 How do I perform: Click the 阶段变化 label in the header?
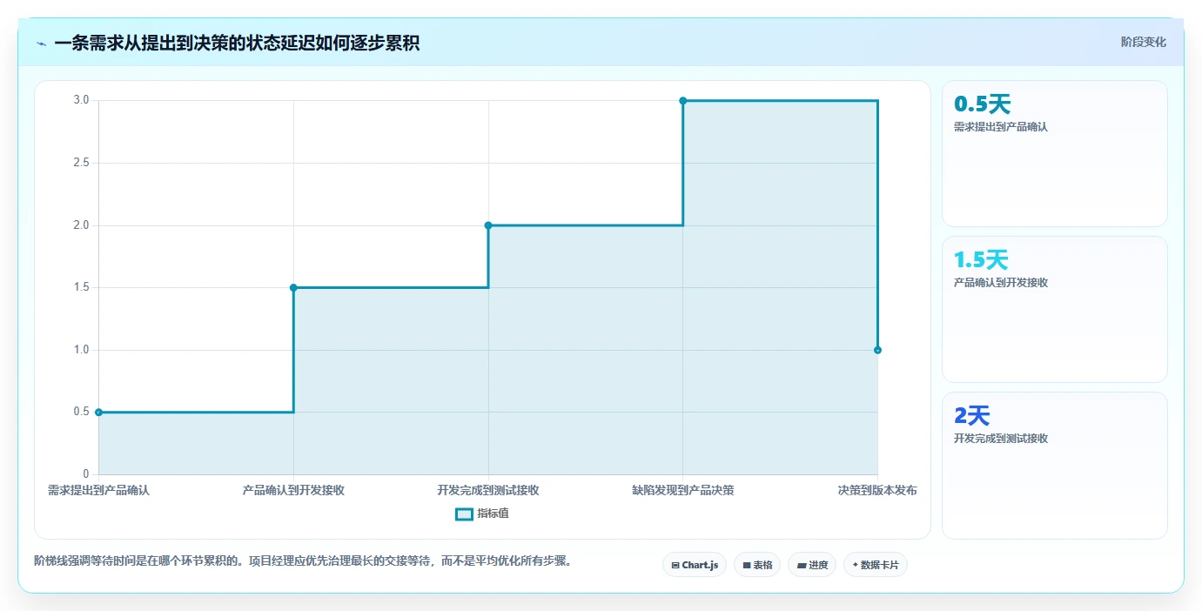pos(1143,42)
